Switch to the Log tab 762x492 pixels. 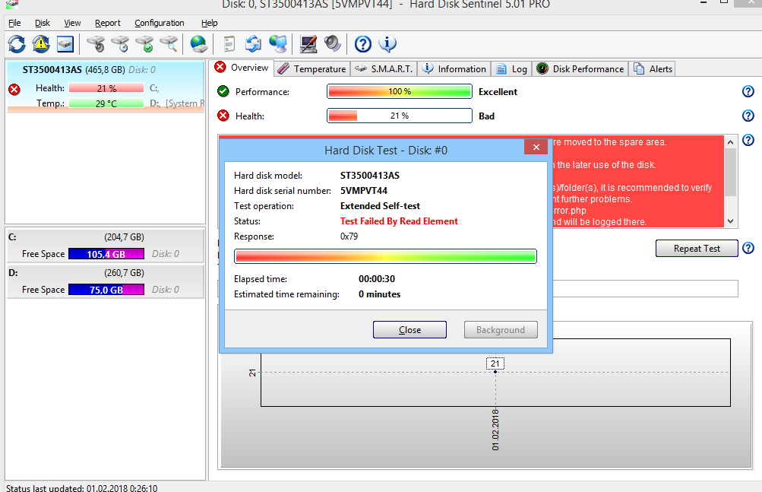511,69
